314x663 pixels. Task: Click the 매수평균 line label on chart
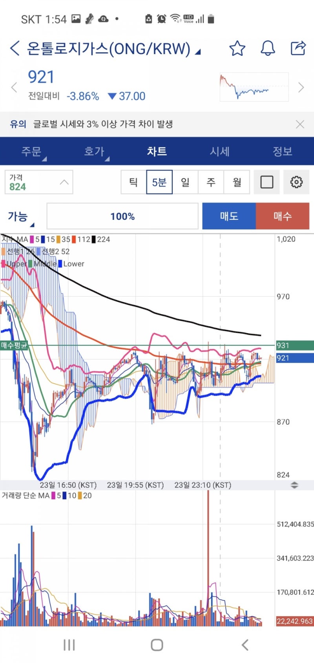click(14, 345)
